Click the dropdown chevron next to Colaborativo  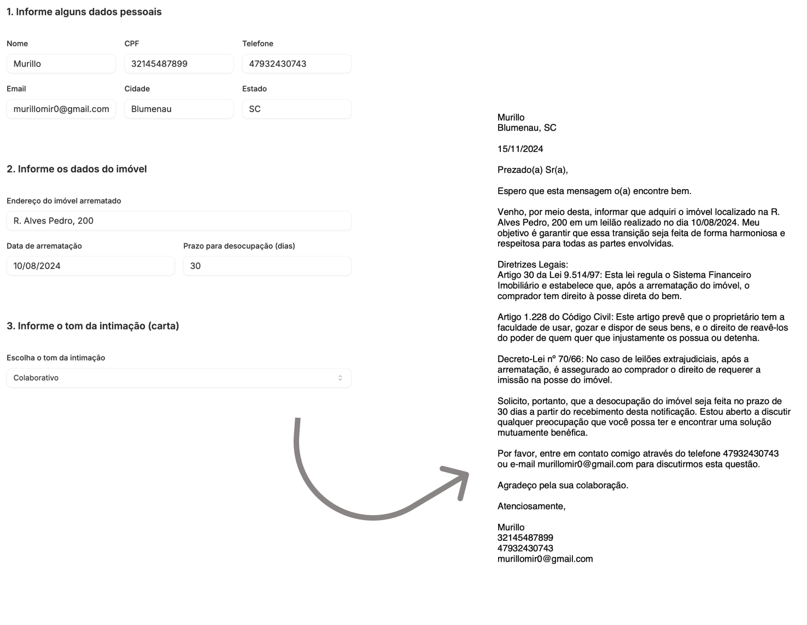[340, 378]
